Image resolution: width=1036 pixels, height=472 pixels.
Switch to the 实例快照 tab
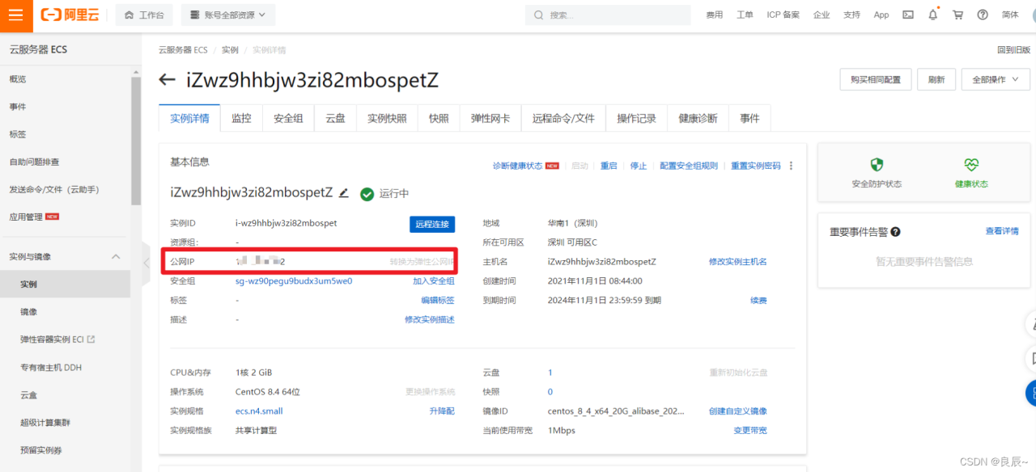tap(387, 118)
